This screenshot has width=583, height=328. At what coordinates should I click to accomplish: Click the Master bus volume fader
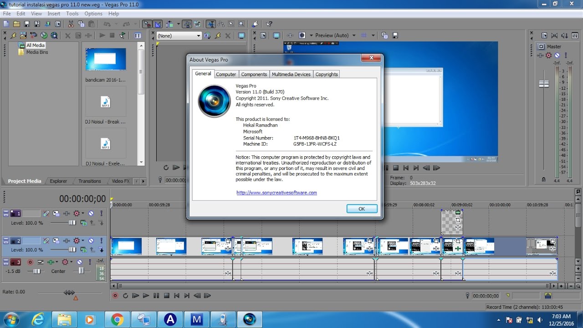(544, 84)
